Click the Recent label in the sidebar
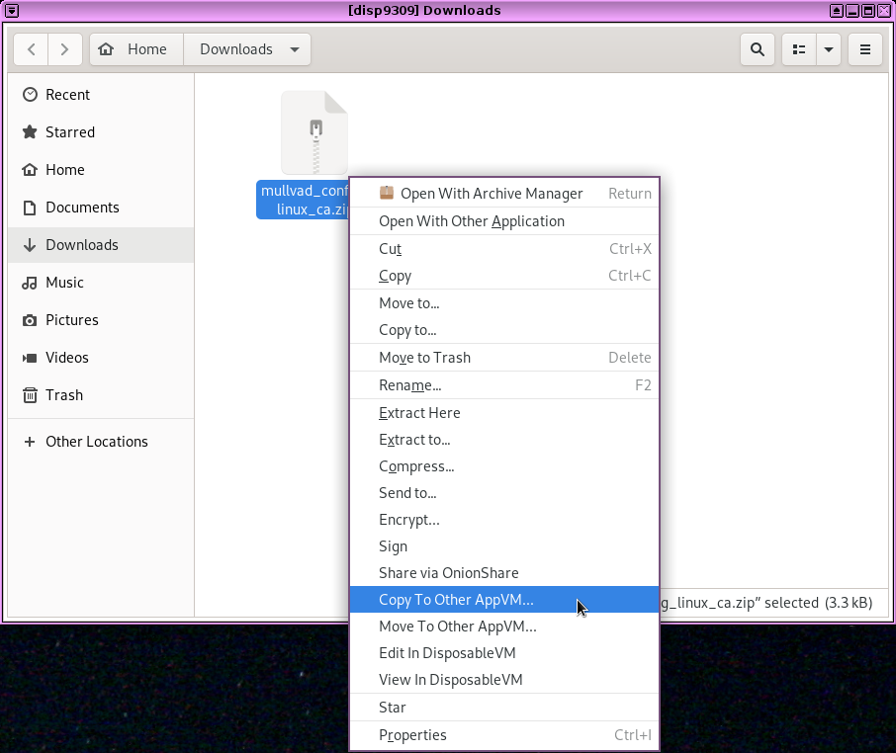This screenshot has height=753, width=896. pyautogui.click(x=67, y=95)
